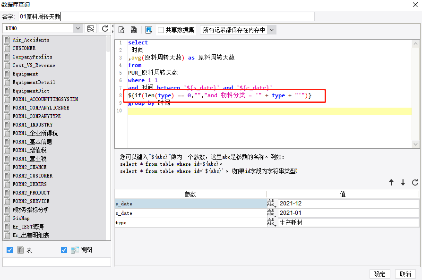Click the SQL stored procedure icon

pyautogui.click(x=133, y=30)
